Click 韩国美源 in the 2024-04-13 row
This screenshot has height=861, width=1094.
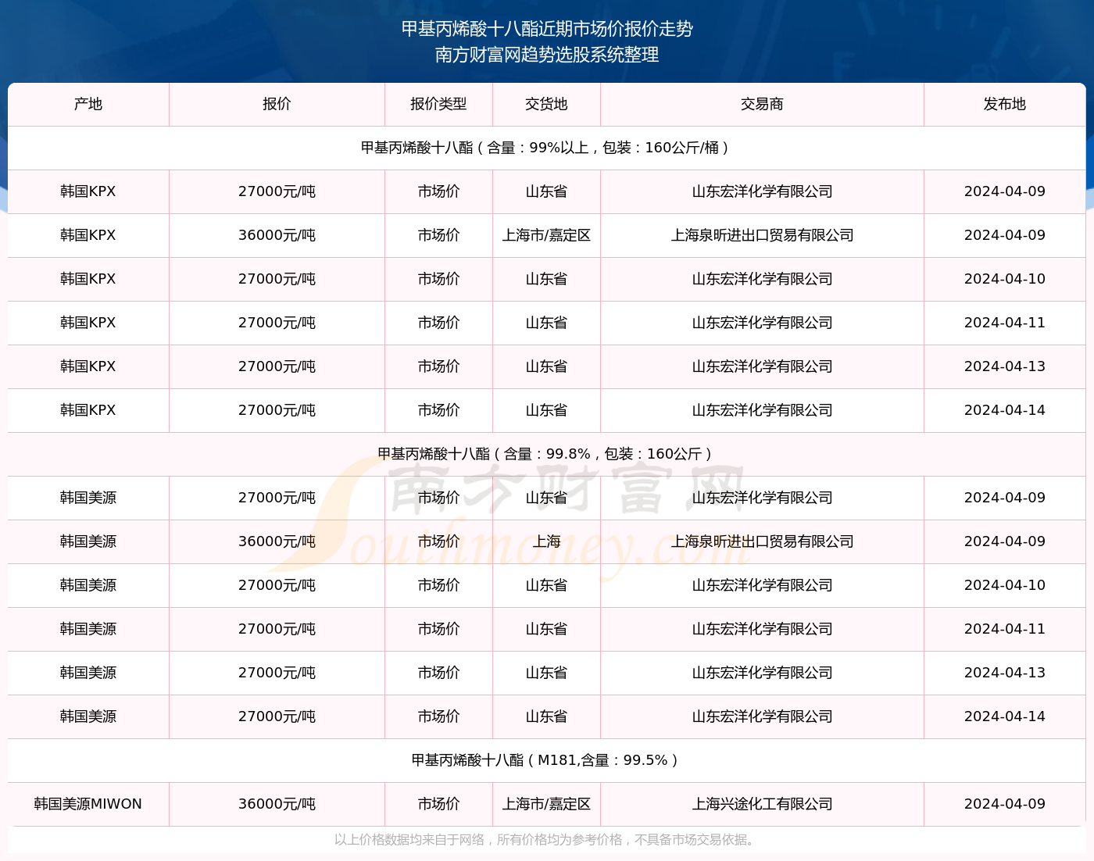click(88, 673)
